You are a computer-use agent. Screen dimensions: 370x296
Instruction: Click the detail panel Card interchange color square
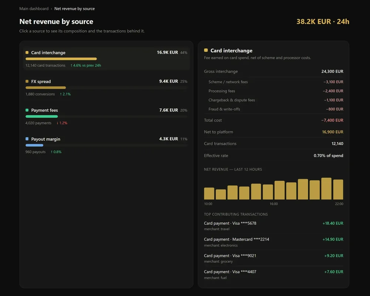[x=206, y=50]
